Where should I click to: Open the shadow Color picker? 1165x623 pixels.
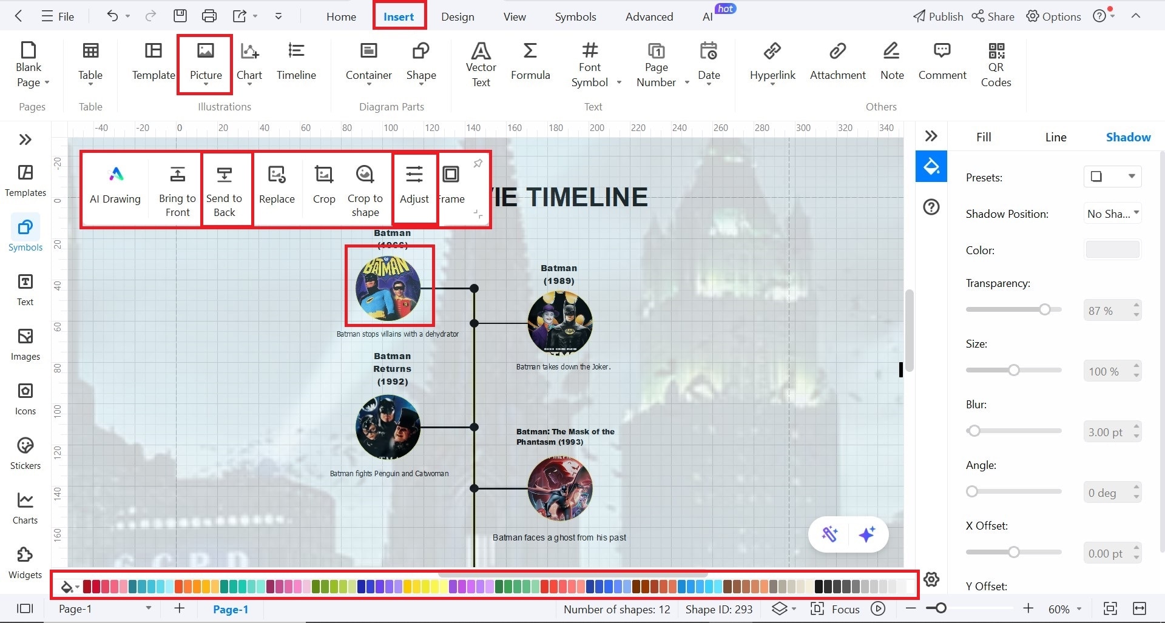pyautogui.click(x=1112, y=249)
